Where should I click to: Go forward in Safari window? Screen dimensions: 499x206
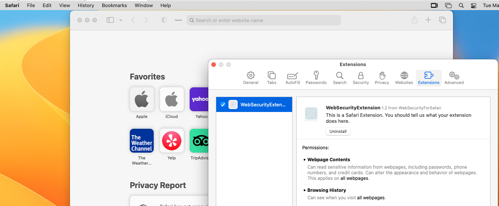146,20
